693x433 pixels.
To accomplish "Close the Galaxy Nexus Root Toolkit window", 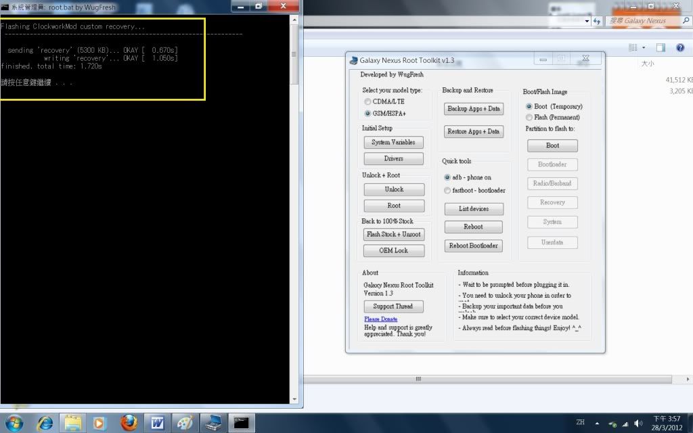I will click(586, 58).
